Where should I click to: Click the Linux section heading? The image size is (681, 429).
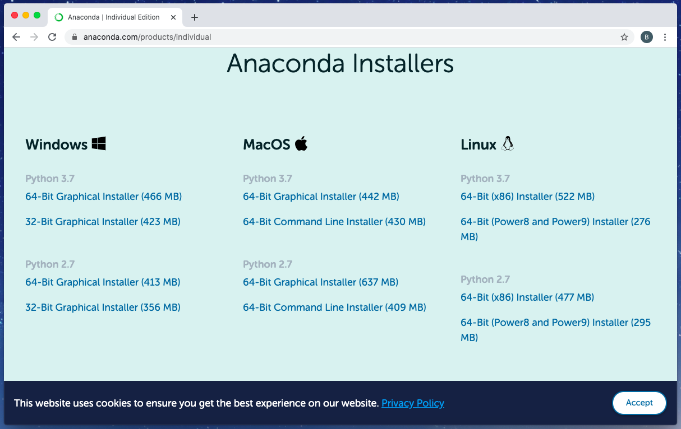[x=478, y=144]
